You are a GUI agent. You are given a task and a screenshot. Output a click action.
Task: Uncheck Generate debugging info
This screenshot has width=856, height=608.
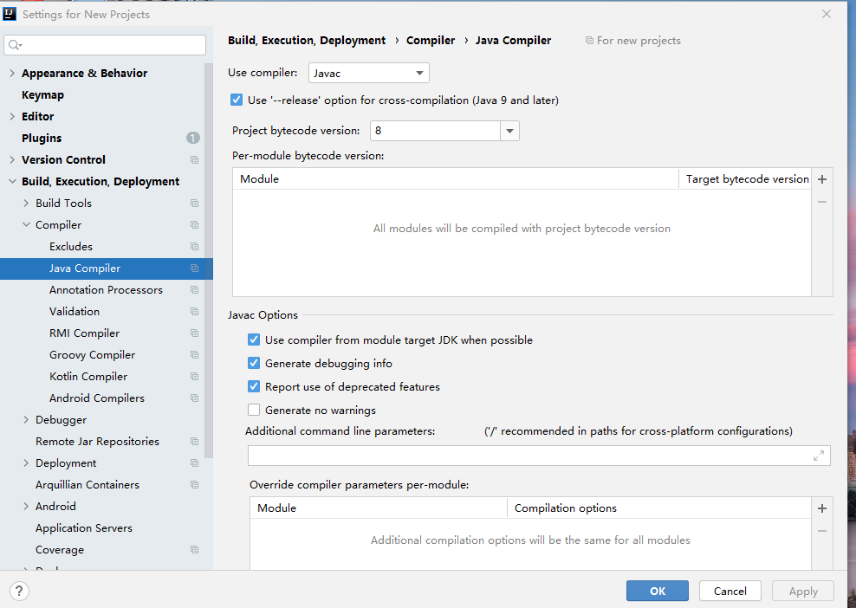254,364
